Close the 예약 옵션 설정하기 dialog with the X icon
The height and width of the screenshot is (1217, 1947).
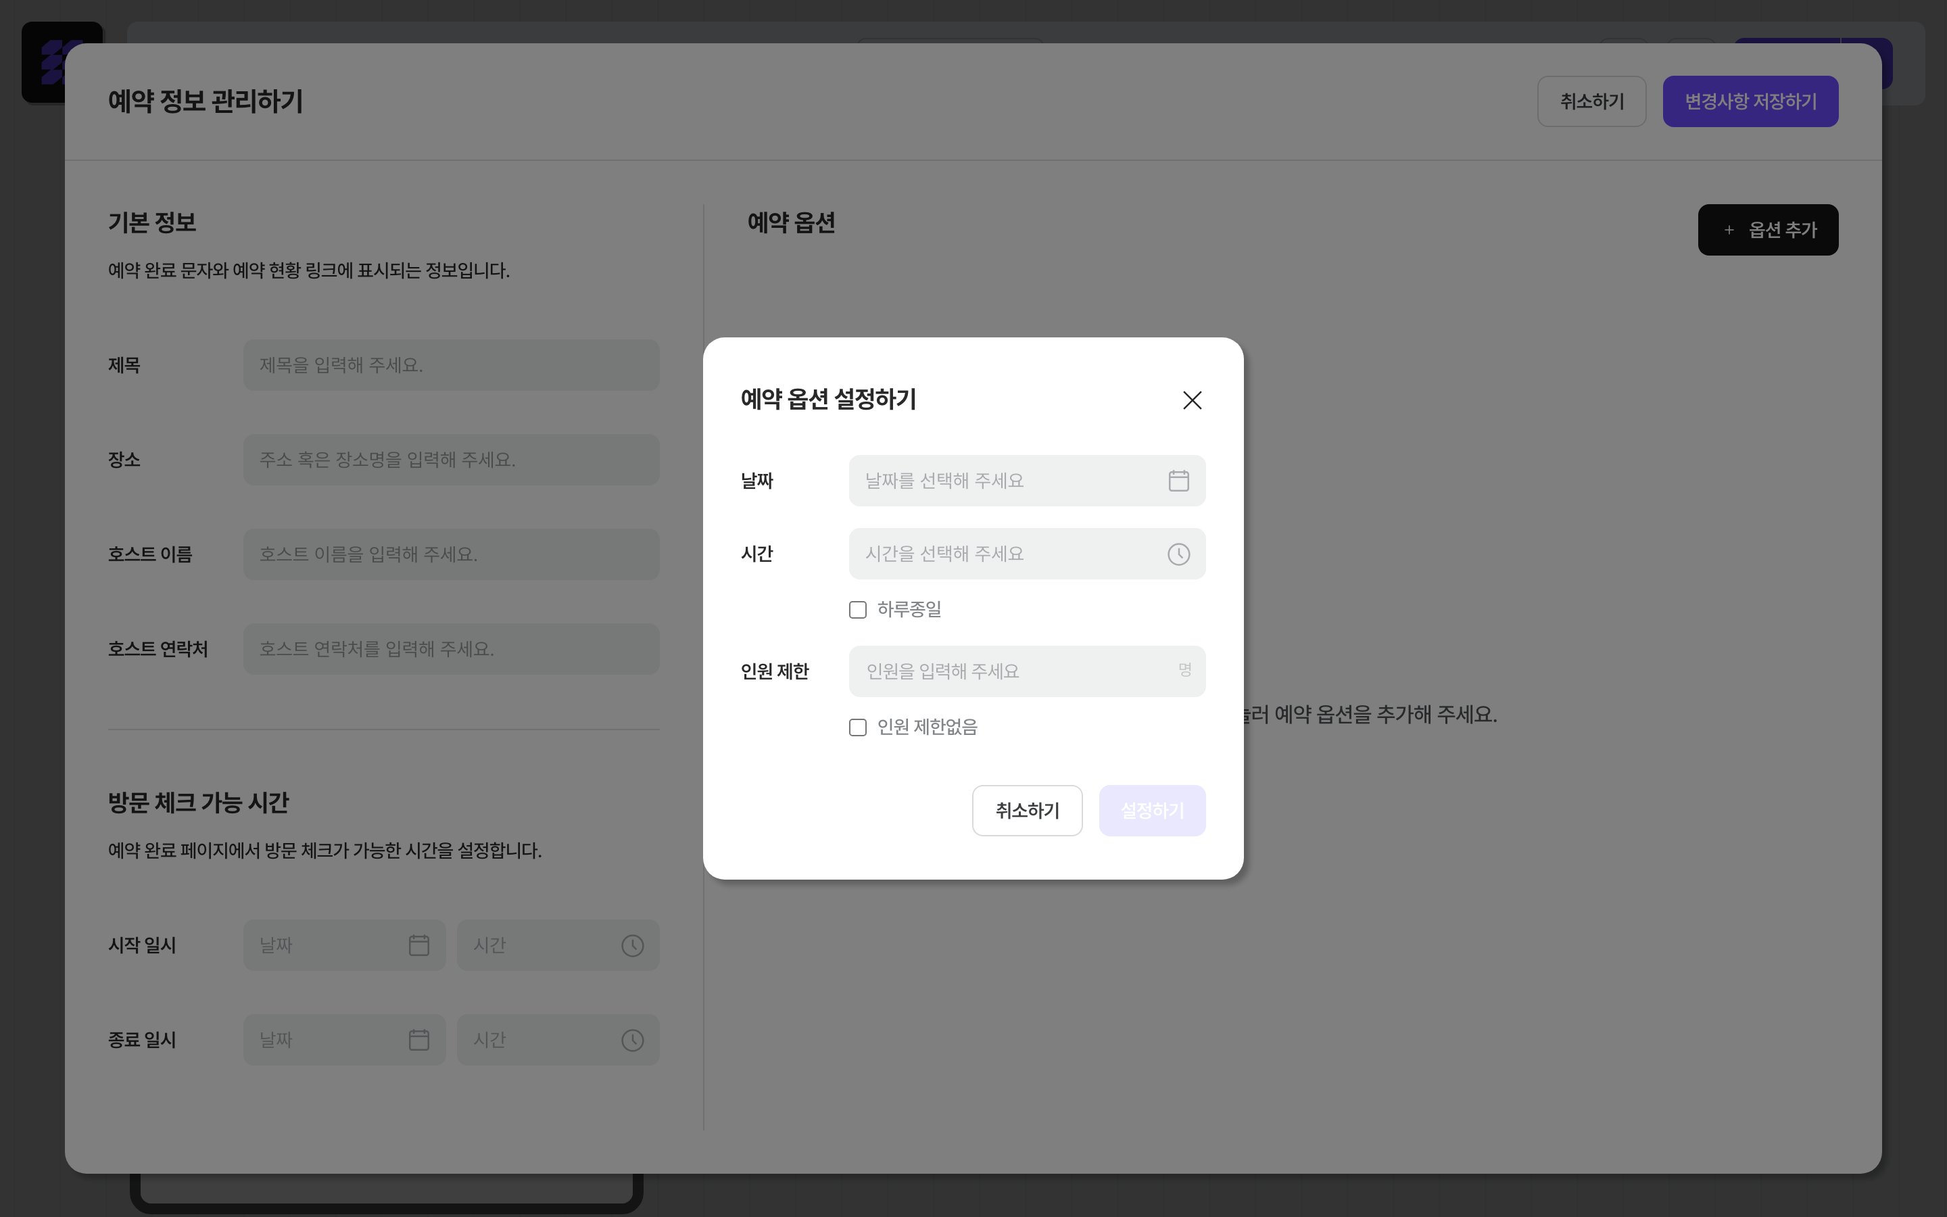tap(1192, 400)
